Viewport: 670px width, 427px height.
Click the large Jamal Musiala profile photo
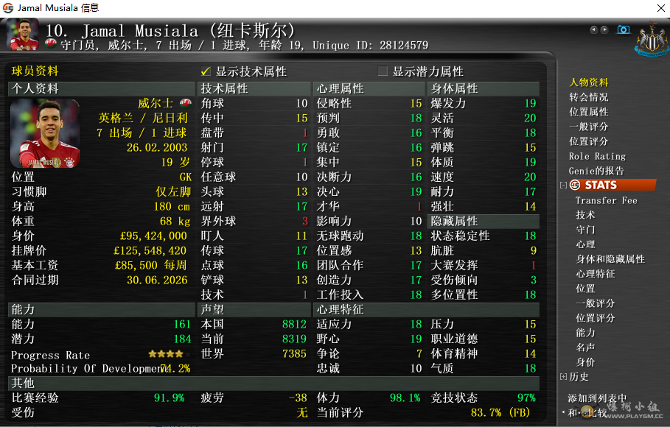(44, 133)
